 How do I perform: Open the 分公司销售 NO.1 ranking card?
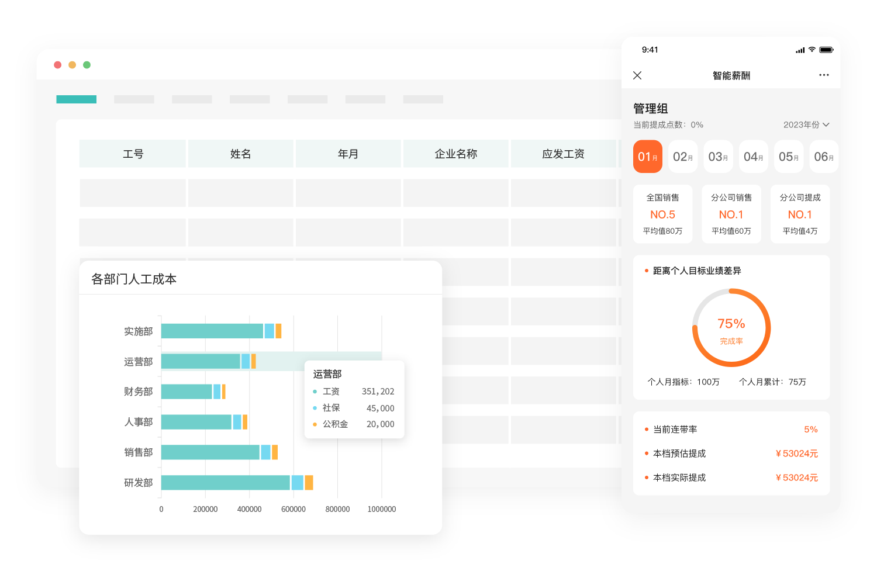pyautogui.click(x=731, y=214)
